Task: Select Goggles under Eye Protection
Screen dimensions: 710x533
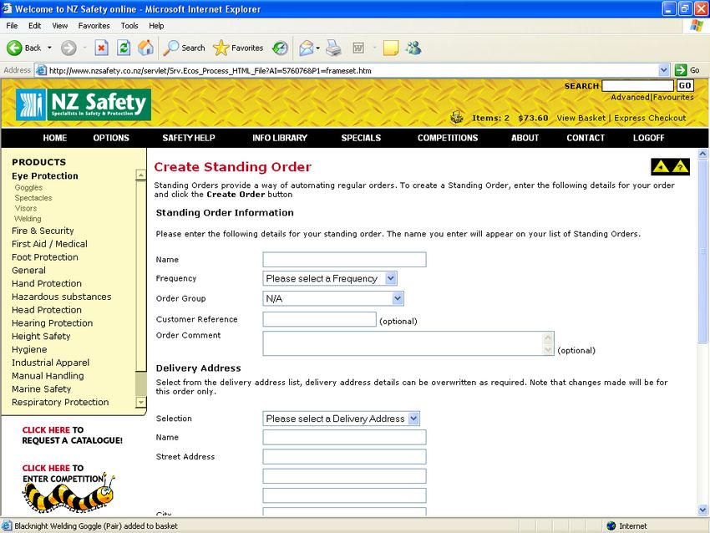Action: [x=28, y=187]
